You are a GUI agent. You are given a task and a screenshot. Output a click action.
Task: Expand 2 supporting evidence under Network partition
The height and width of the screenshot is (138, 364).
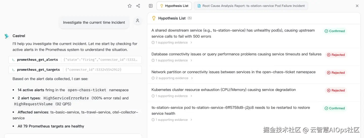click(x=172, y=78)
